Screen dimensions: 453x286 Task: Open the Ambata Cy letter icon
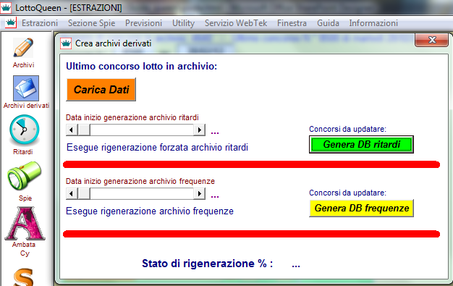tap(25, 223)
